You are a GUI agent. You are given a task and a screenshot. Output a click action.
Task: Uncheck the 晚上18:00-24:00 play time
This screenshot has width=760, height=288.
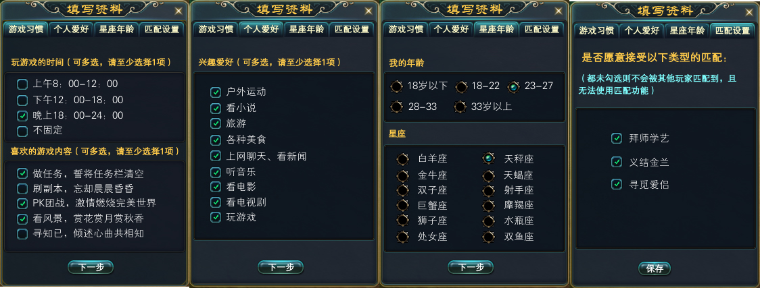pos(22,115)
